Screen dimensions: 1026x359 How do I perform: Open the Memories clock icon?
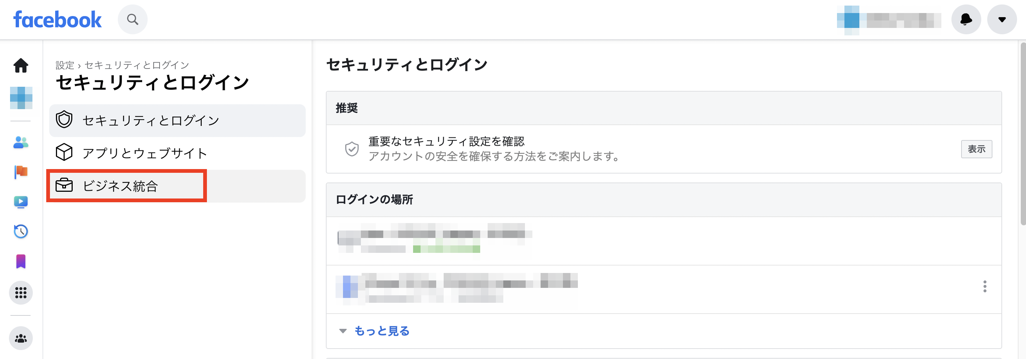(20, 232)
